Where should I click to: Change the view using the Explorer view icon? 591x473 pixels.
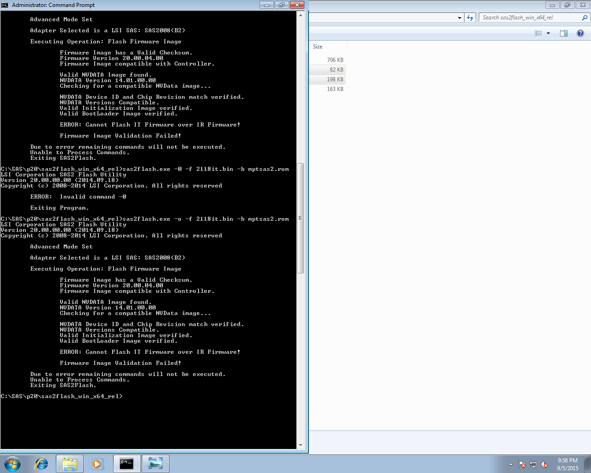[538, 33]
